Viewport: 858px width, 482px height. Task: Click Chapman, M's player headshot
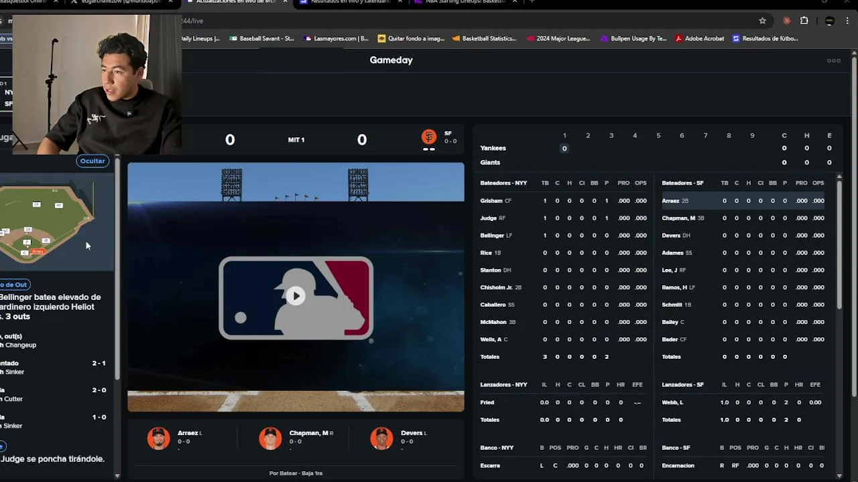(270, 438)
